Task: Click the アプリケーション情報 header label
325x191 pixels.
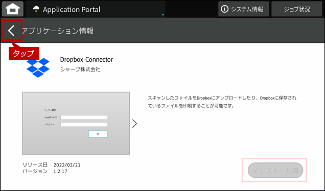Action: [x=58, y=31]
